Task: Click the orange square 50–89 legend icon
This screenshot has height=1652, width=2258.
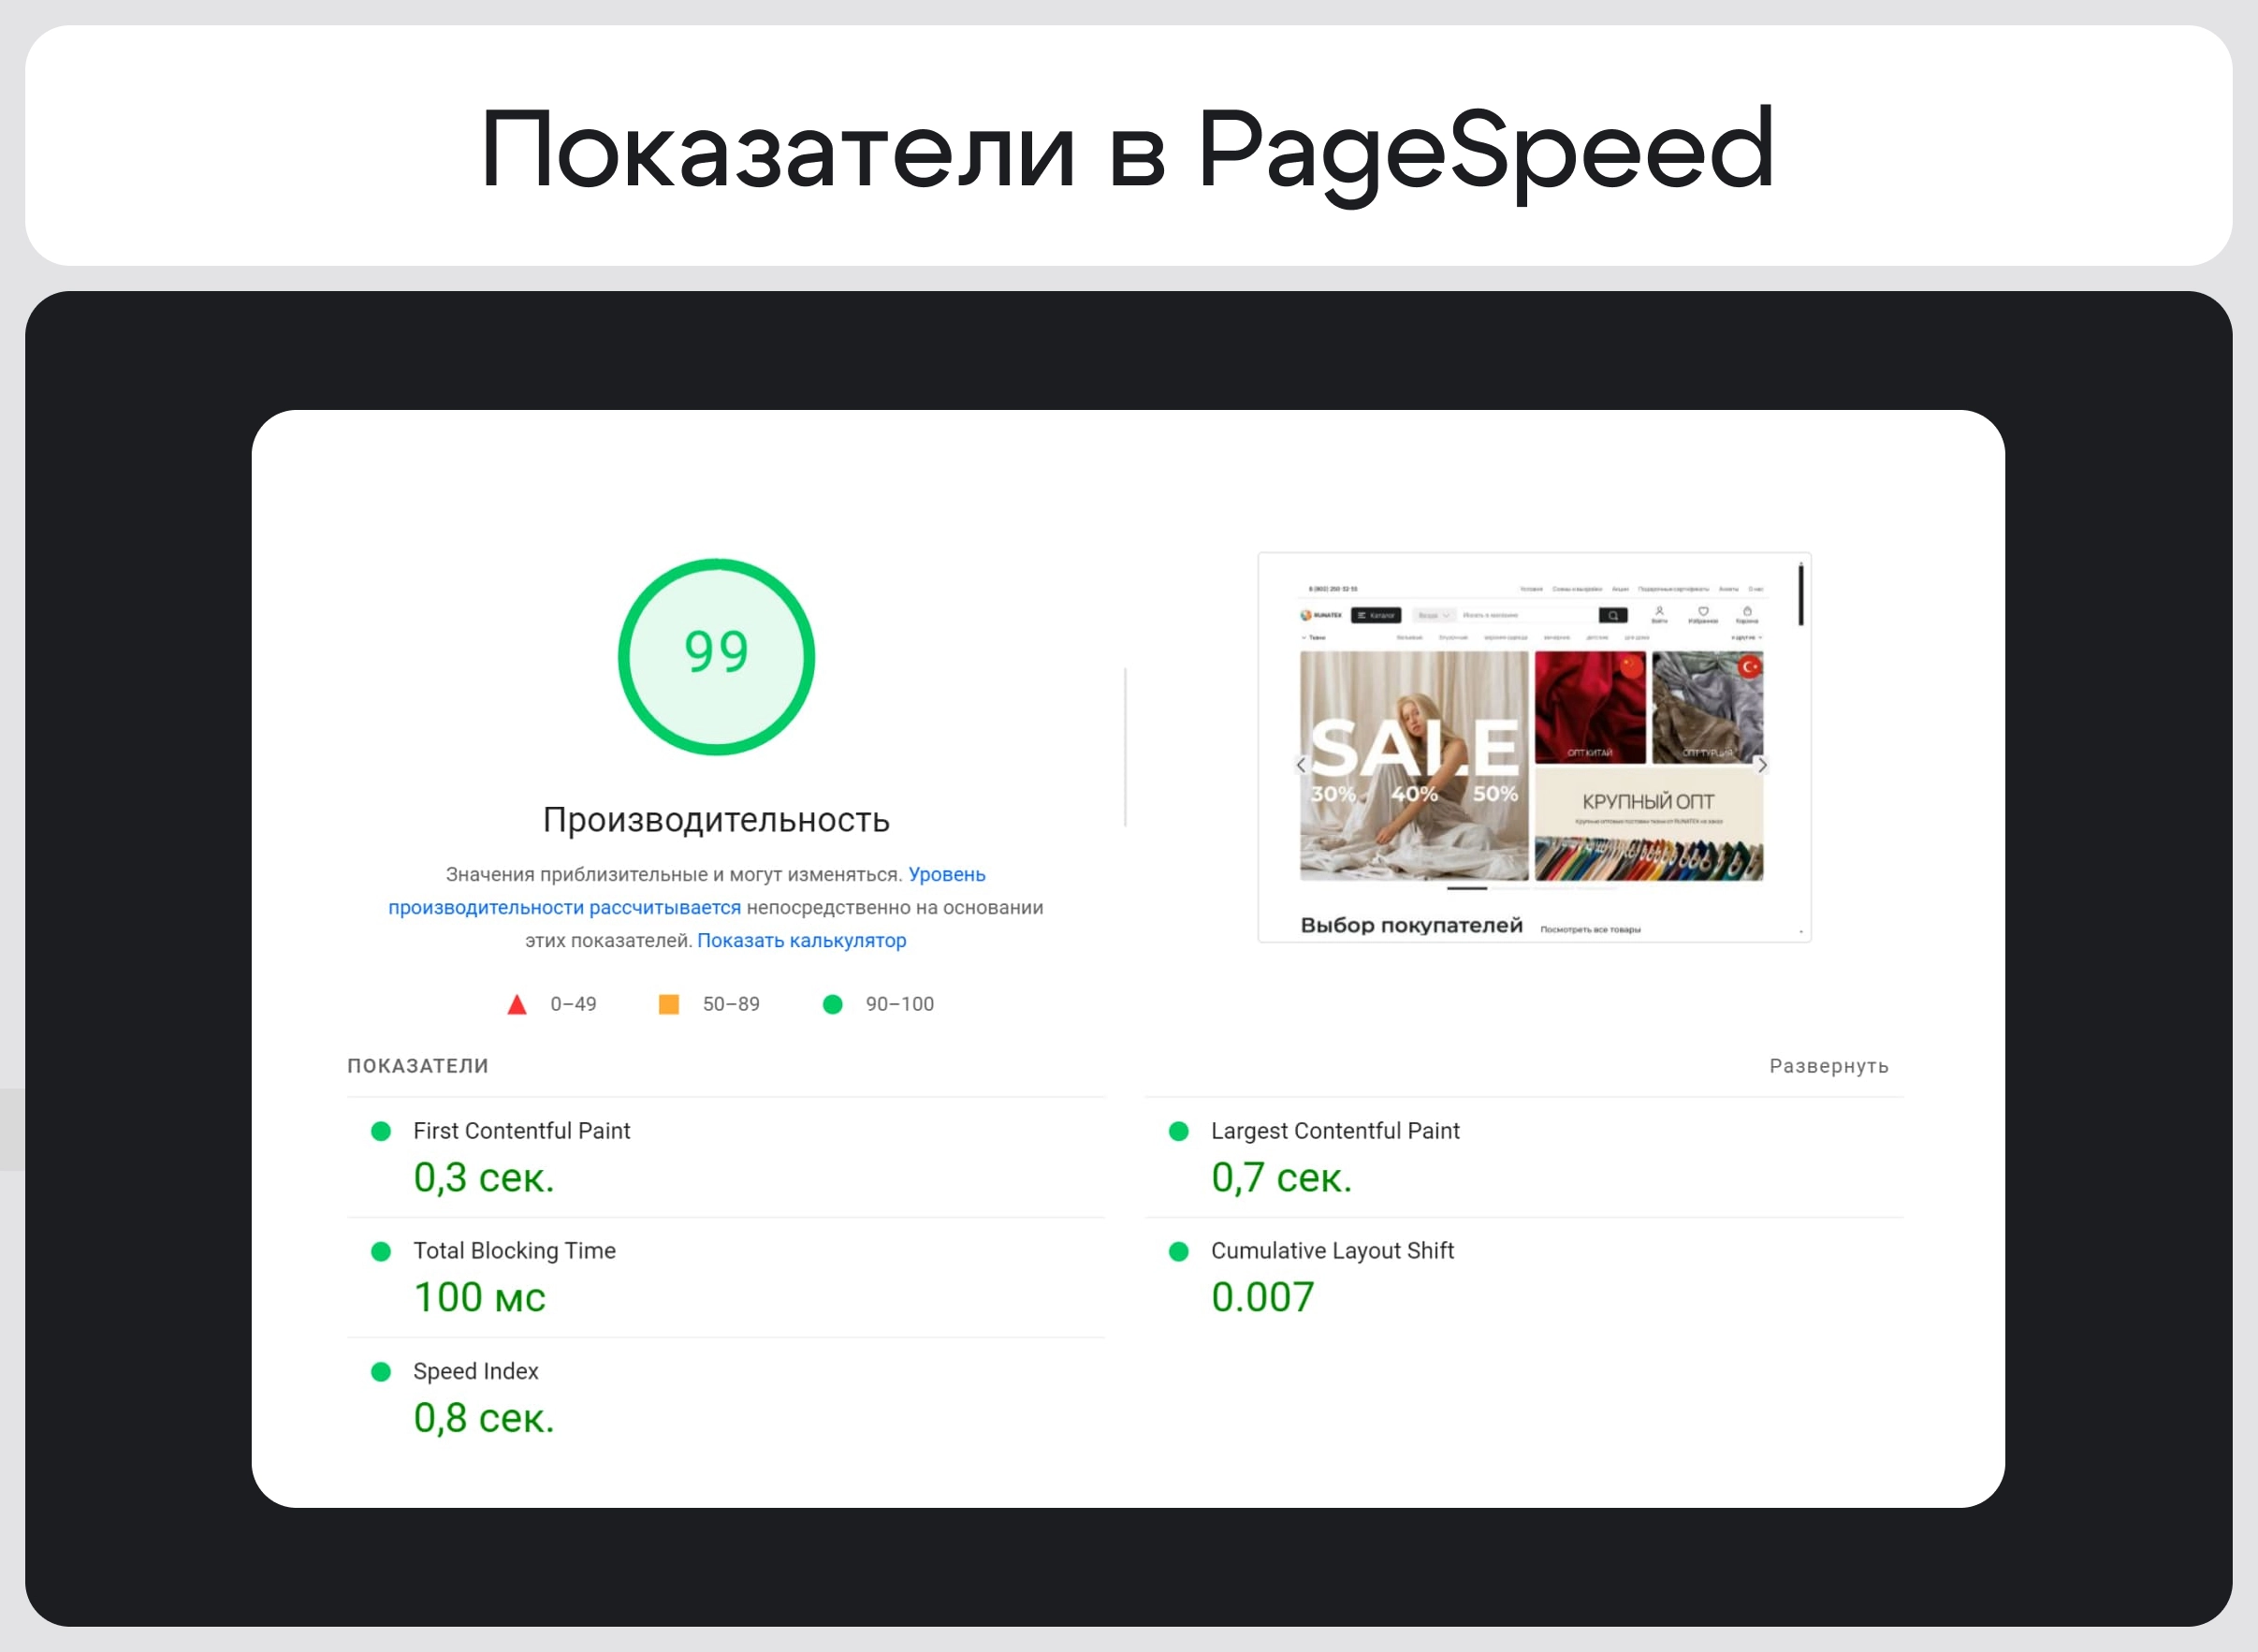Action: [669, 1004]
